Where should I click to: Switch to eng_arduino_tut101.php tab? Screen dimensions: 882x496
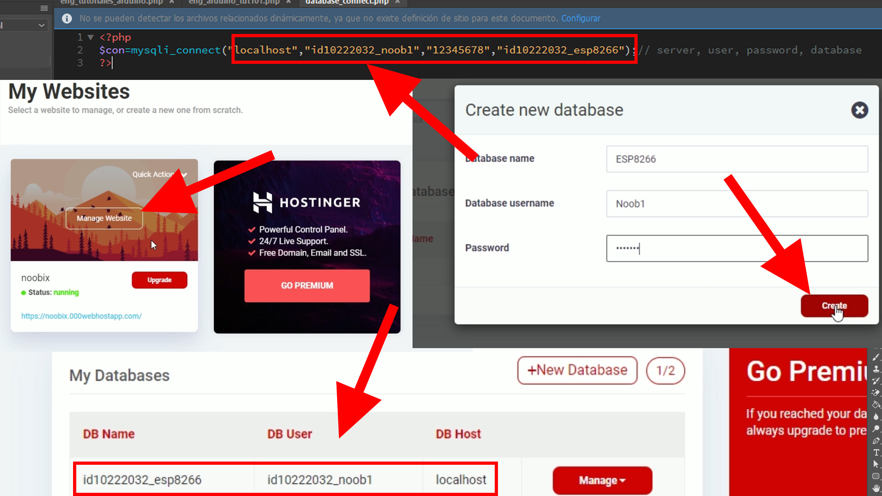[x=234, y=2]
